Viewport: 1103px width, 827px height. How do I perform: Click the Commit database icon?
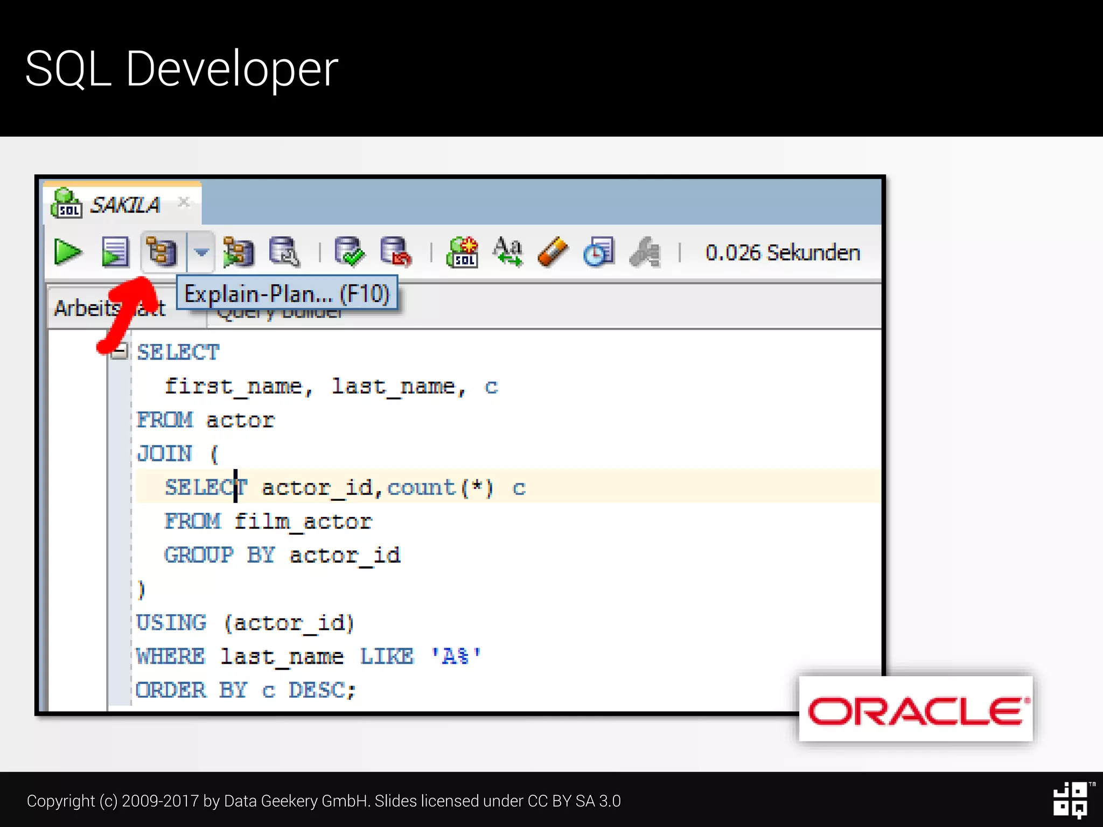click(349, 252)
